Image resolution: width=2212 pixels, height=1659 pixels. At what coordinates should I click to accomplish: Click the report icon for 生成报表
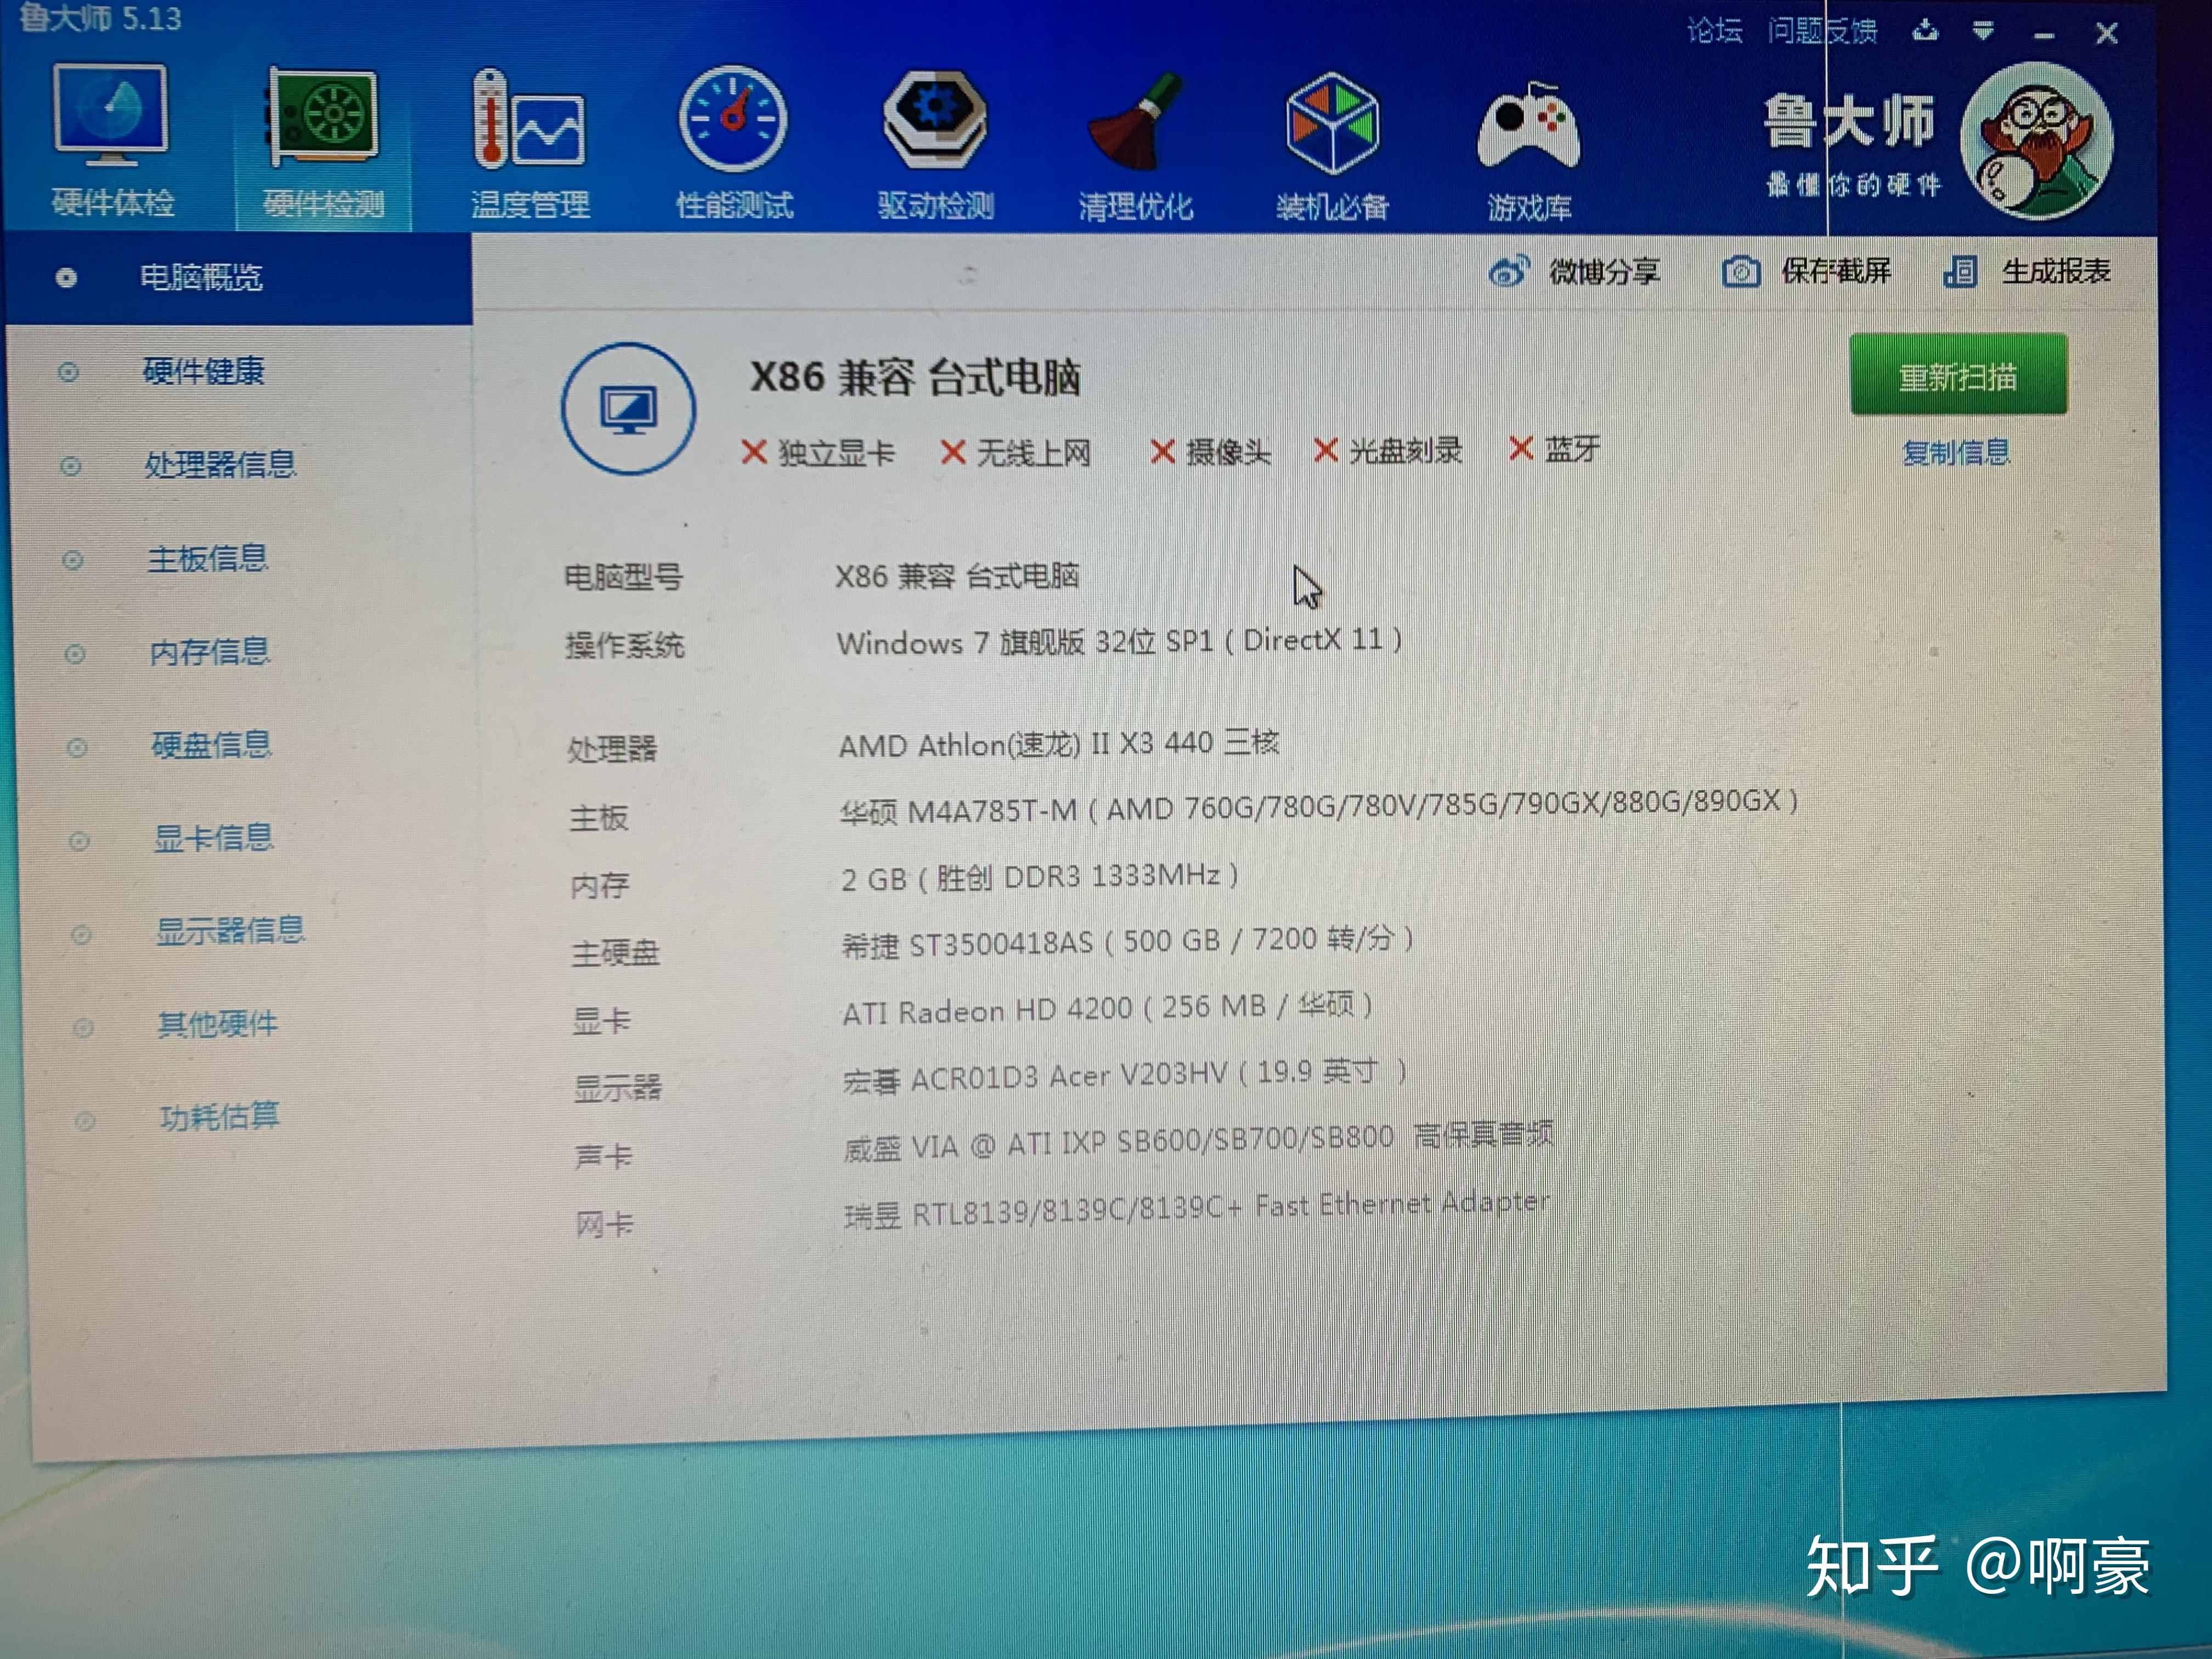tap(1960, 271)
